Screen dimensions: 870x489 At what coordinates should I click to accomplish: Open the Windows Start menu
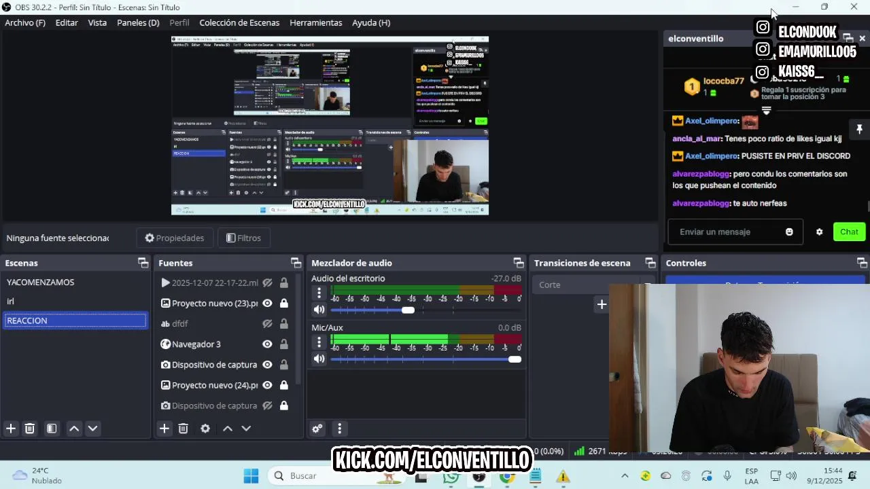point(251,476)
